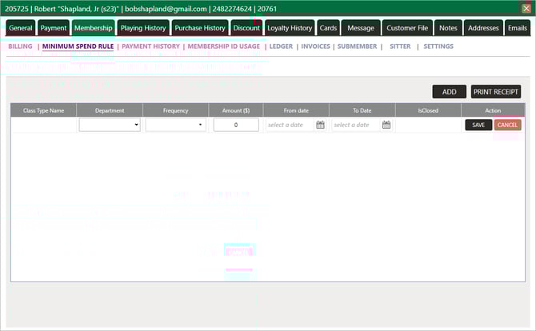Click the ADD button
Image resolution: width=536 pixels, height=331 pixels.
pos(449,92)
